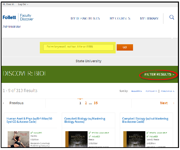Open the My Departments menu

[x=85, y=18]
